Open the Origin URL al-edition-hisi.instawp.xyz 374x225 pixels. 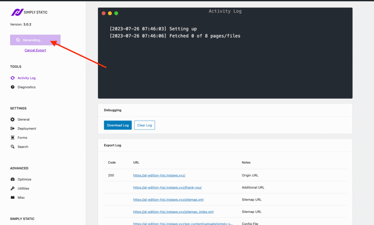point(159,175)
